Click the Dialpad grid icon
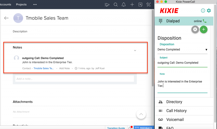Screen dimensions: 217x129 [160, 21]
